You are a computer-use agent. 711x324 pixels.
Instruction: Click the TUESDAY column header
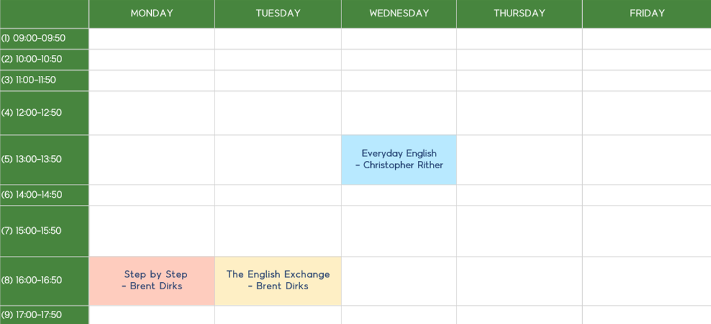point(278,14)
